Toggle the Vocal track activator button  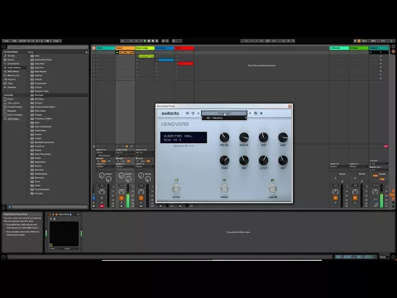click(122, 198)
